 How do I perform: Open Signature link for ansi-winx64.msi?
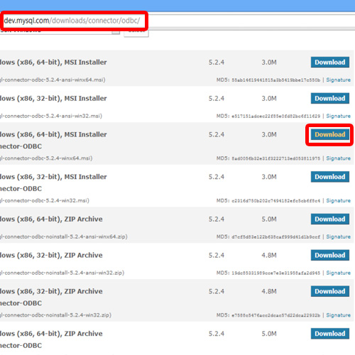338,80
